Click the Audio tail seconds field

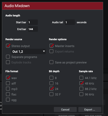(70, 22)
